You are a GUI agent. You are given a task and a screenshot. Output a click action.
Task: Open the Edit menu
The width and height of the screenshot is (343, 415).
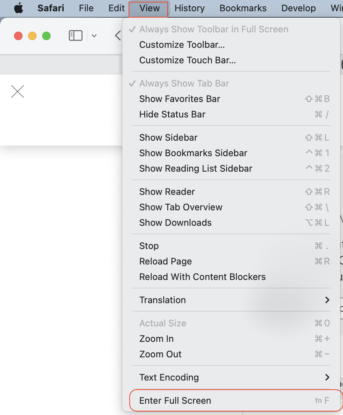point(116,8)
